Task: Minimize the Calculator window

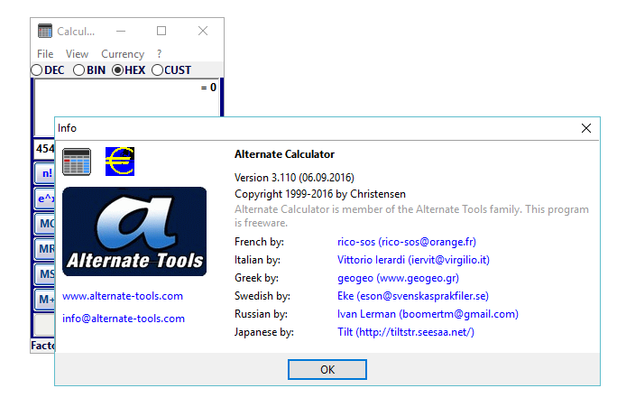Action: pyautogui.click(x=121, y=31)
